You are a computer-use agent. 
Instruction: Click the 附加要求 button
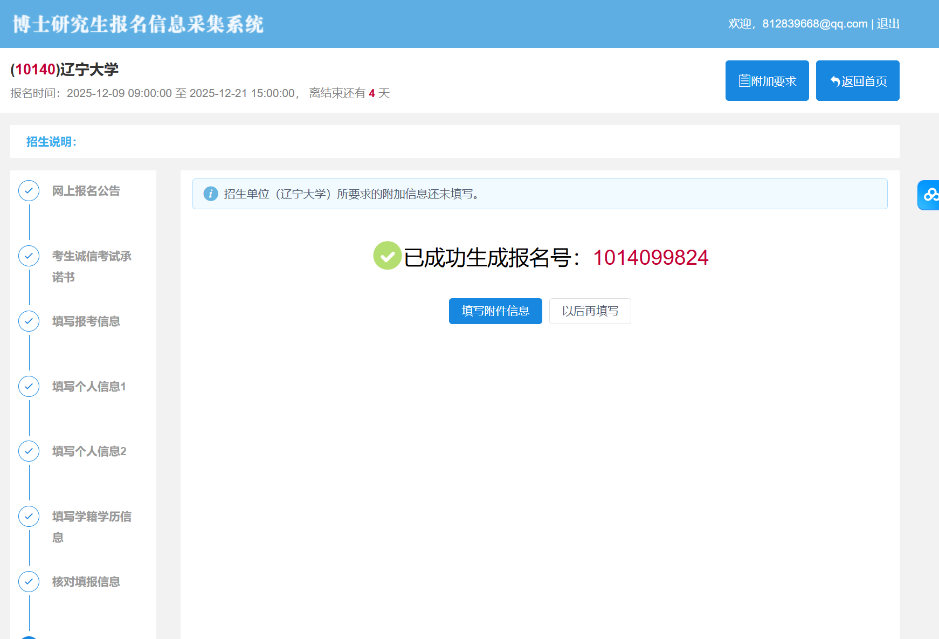tap(767, 81)
